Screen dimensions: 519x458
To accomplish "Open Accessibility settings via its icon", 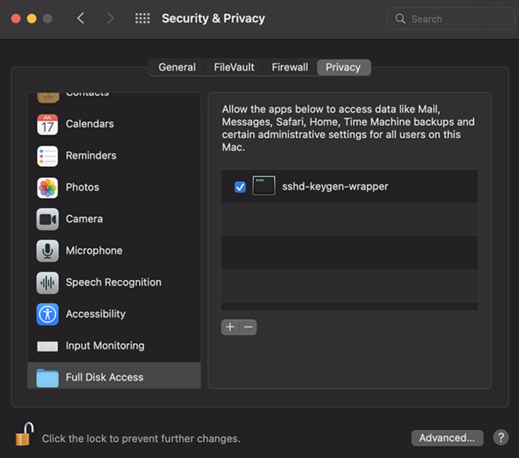I will pyautogui.click(x=47, y=314).
